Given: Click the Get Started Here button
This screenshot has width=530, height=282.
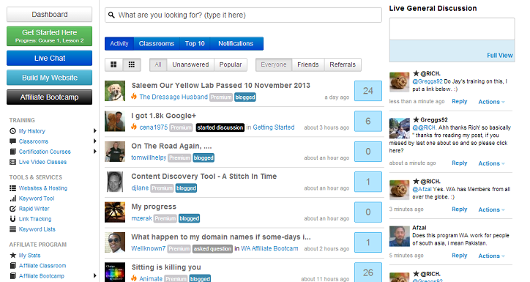Looking at the screenshot, I should click(49, 36).
